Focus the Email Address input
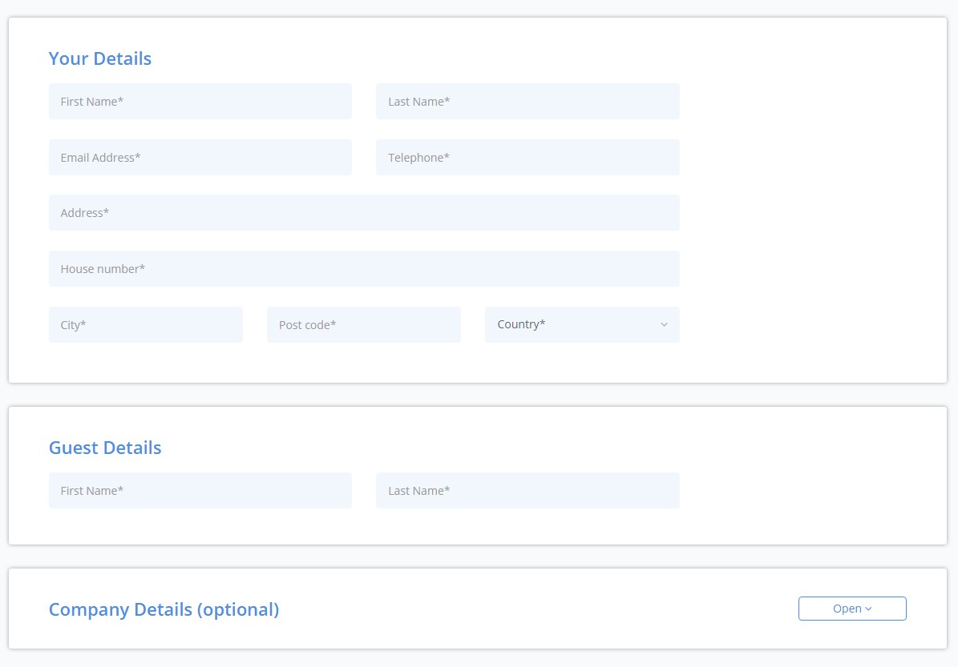The width and height of the screenshot is (958, 667). point(200,157)
